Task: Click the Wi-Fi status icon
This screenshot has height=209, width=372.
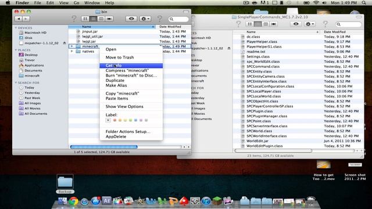Action: [316, 3]
